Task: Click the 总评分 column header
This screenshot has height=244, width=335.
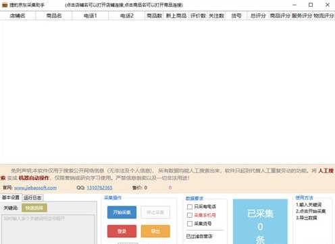Action: coord(258,16)
